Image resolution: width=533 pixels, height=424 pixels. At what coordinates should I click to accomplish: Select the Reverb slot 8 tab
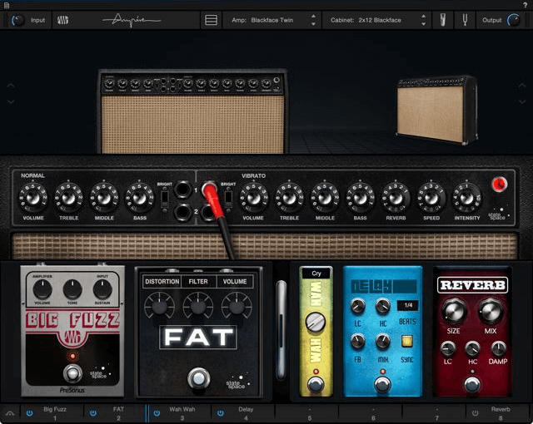click(498, 413)
